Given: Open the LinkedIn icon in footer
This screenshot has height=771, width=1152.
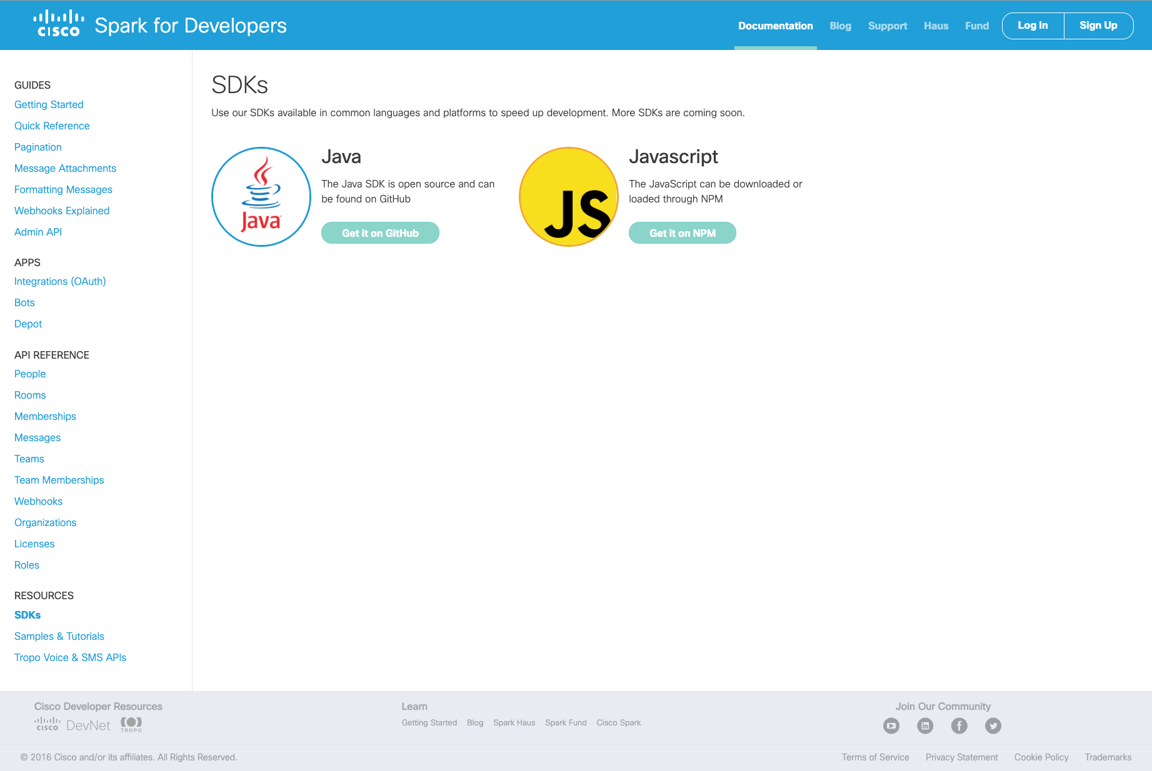Looking at the screenshot, I should coord(925,725).
